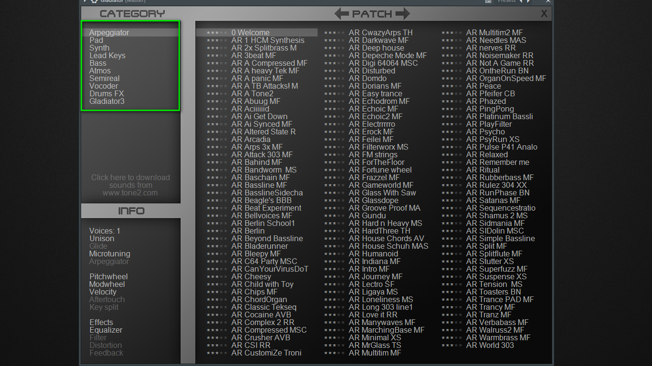Close the patch browser with the X
Screen dimensions: 652x366
coord(544,14)
